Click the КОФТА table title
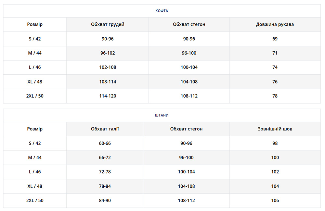This screenshot has height=211, width=325. click(x=162, y=11)
